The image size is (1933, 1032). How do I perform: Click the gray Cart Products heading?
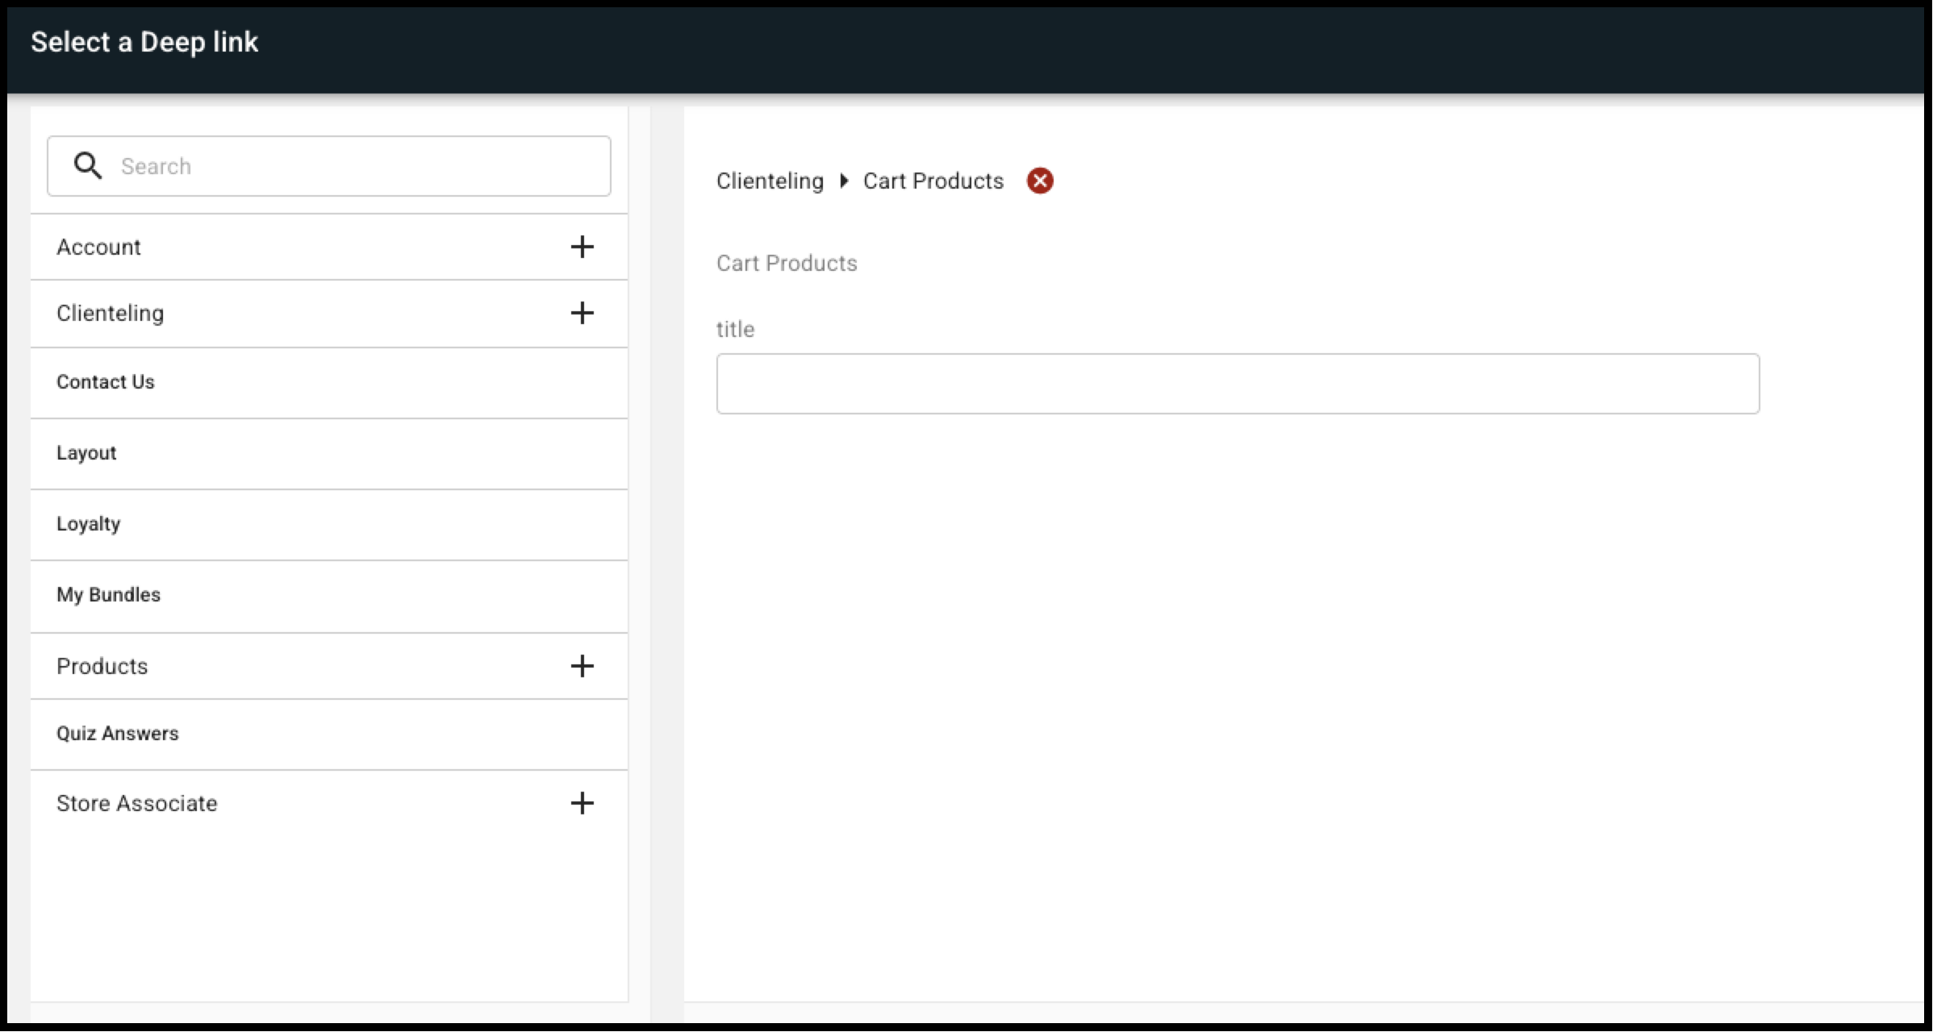(x=787, y=263)
